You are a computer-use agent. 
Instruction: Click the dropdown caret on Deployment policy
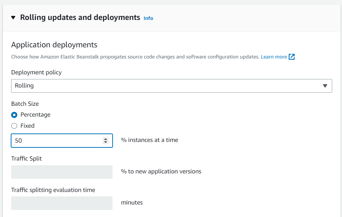pos(325,86)
